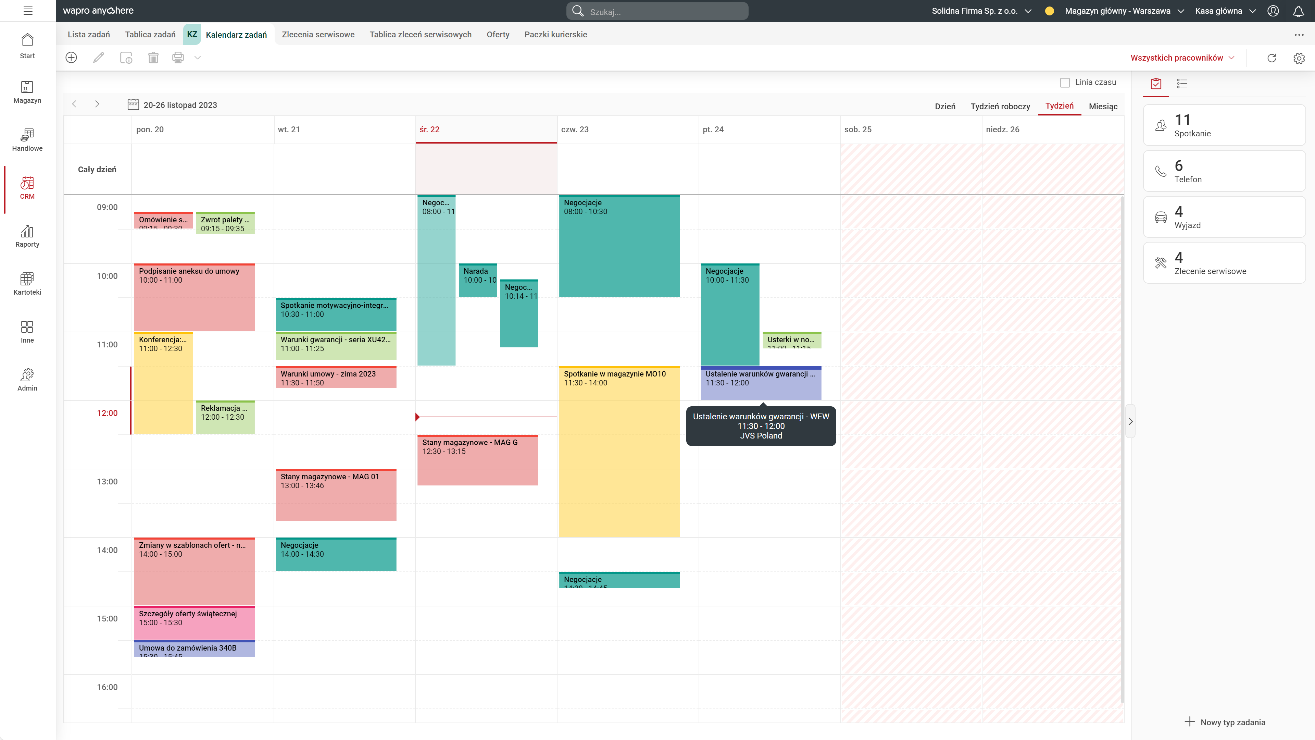Click the Szukaj search field
This screenshot has height=740, width=1315.
[657, 11]
